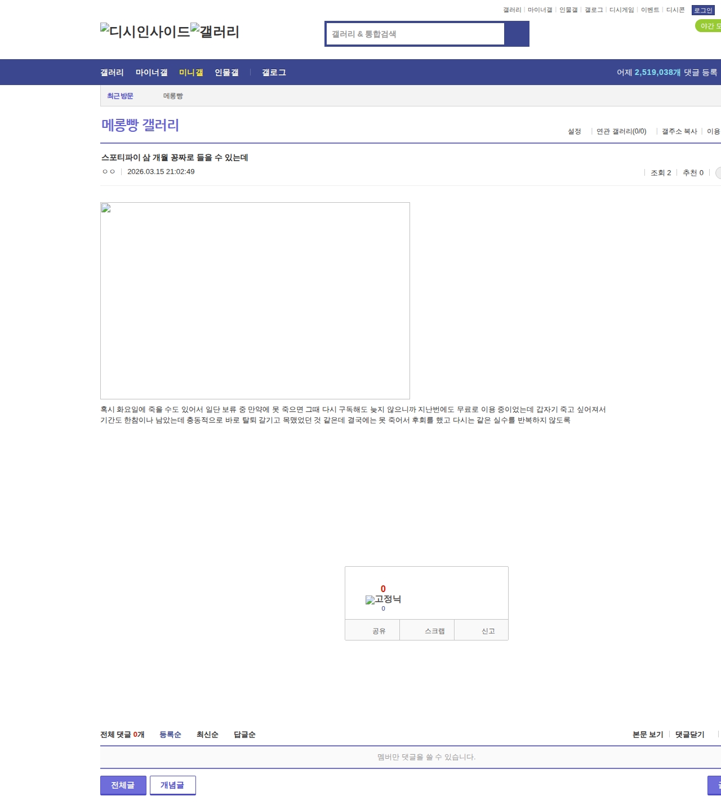Click the 갤러리 logo next to 디시인사이드
This screenshot has width=721, height=805.
[x=215, y=32]
